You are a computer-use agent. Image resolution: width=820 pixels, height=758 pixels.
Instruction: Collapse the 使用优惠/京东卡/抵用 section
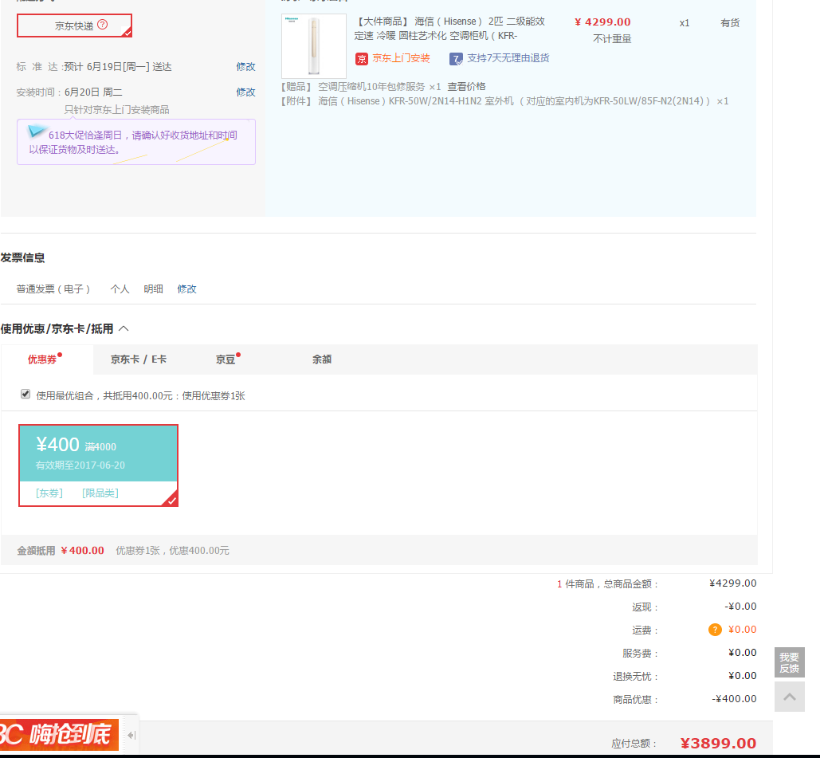click(124, 328)
